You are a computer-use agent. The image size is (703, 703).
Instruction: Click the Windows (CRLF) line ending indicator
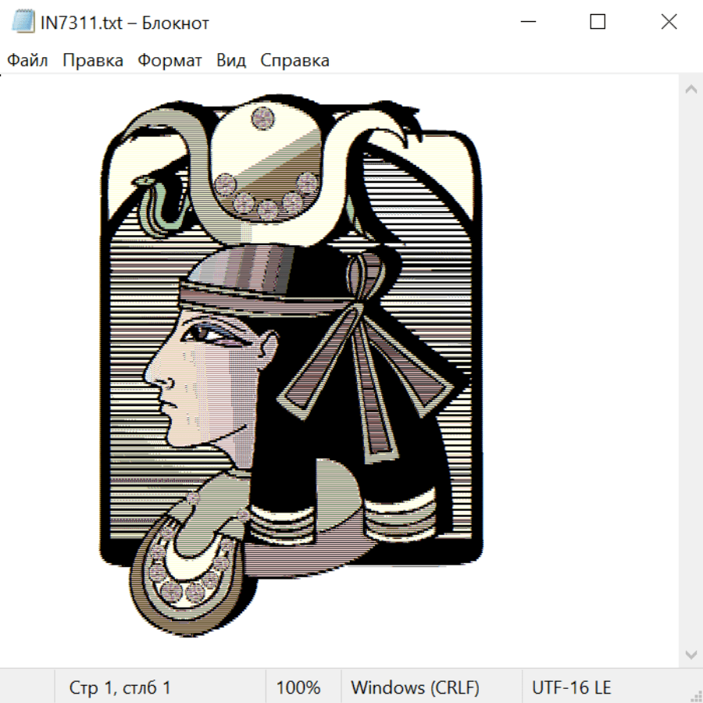click(x=415, y=687)
